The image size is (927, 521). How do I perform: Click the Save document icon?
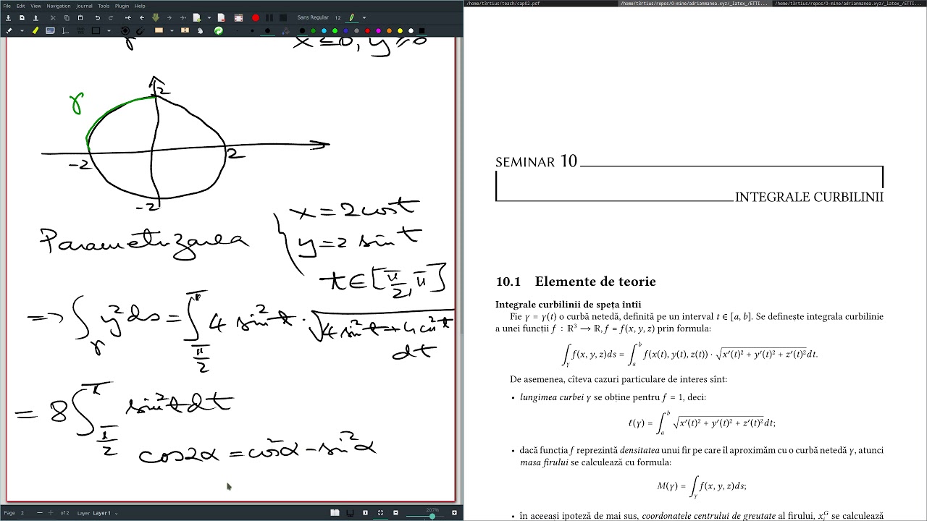(x=8, y=17)
